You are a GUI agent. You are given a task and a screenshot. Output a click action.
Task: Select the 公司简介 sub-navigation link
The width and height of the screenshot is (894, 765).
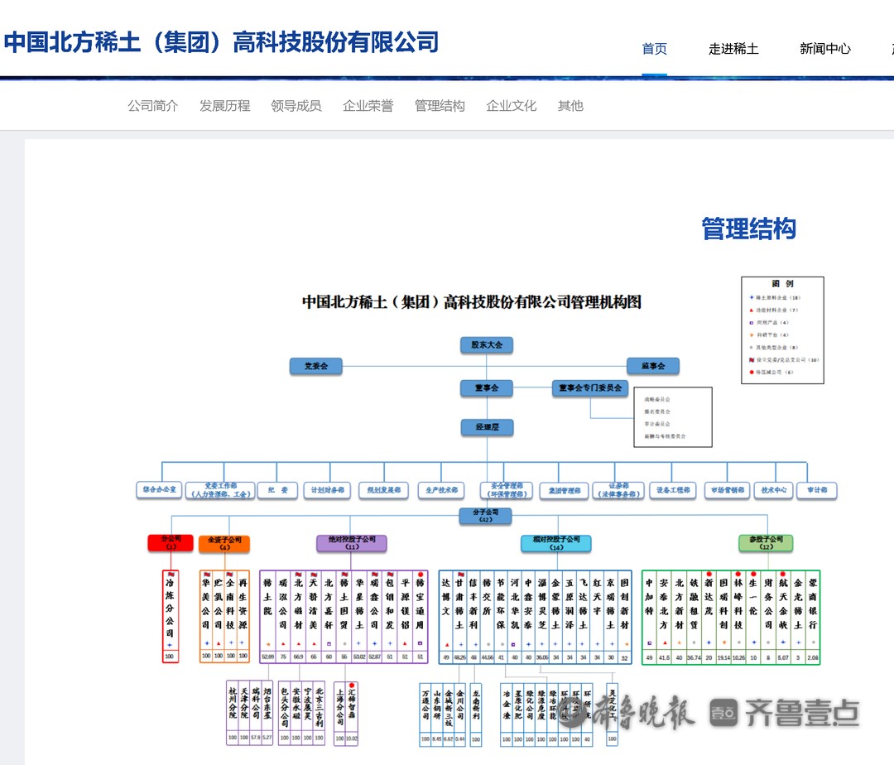coord(152,106)
